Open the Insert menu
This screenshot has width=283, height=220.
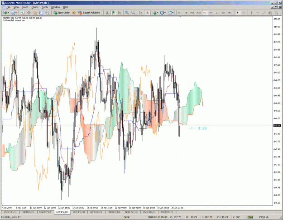pyautogui.click(x=25, y=7)
